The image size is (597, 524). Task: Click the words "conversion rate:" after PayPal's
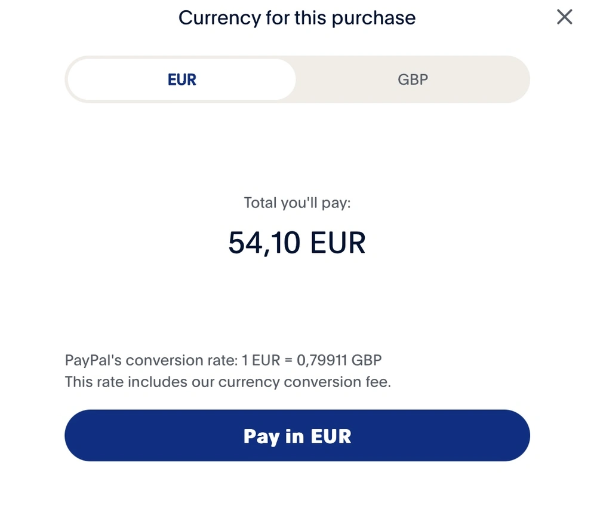181,360
